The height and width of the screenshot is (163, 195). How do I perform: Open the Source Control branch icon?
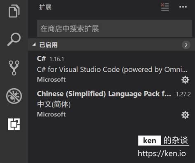coord(14,68)
